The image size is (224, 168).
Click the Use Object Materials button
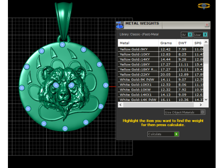click(x=185, y=112)
